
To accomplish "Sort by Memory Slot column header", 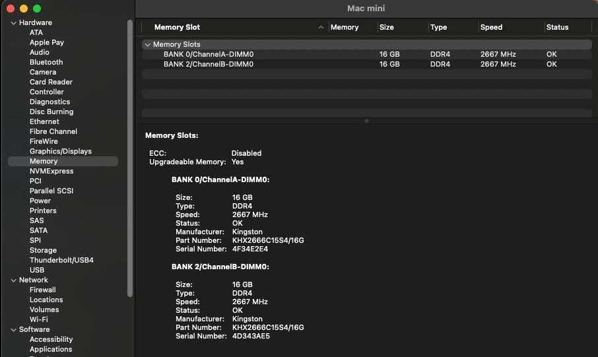I will 177,28.
